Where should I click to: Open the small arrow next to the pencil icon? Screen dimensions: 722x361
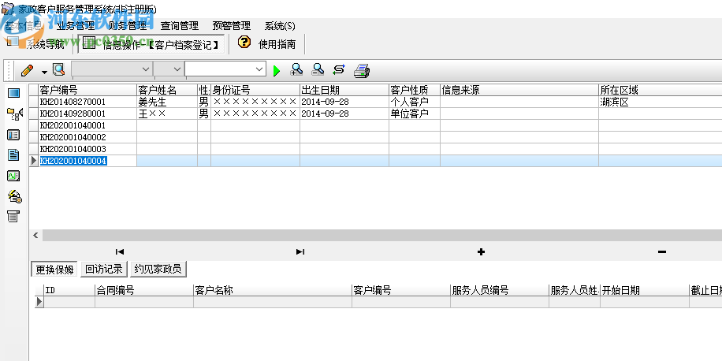[44, 72]
